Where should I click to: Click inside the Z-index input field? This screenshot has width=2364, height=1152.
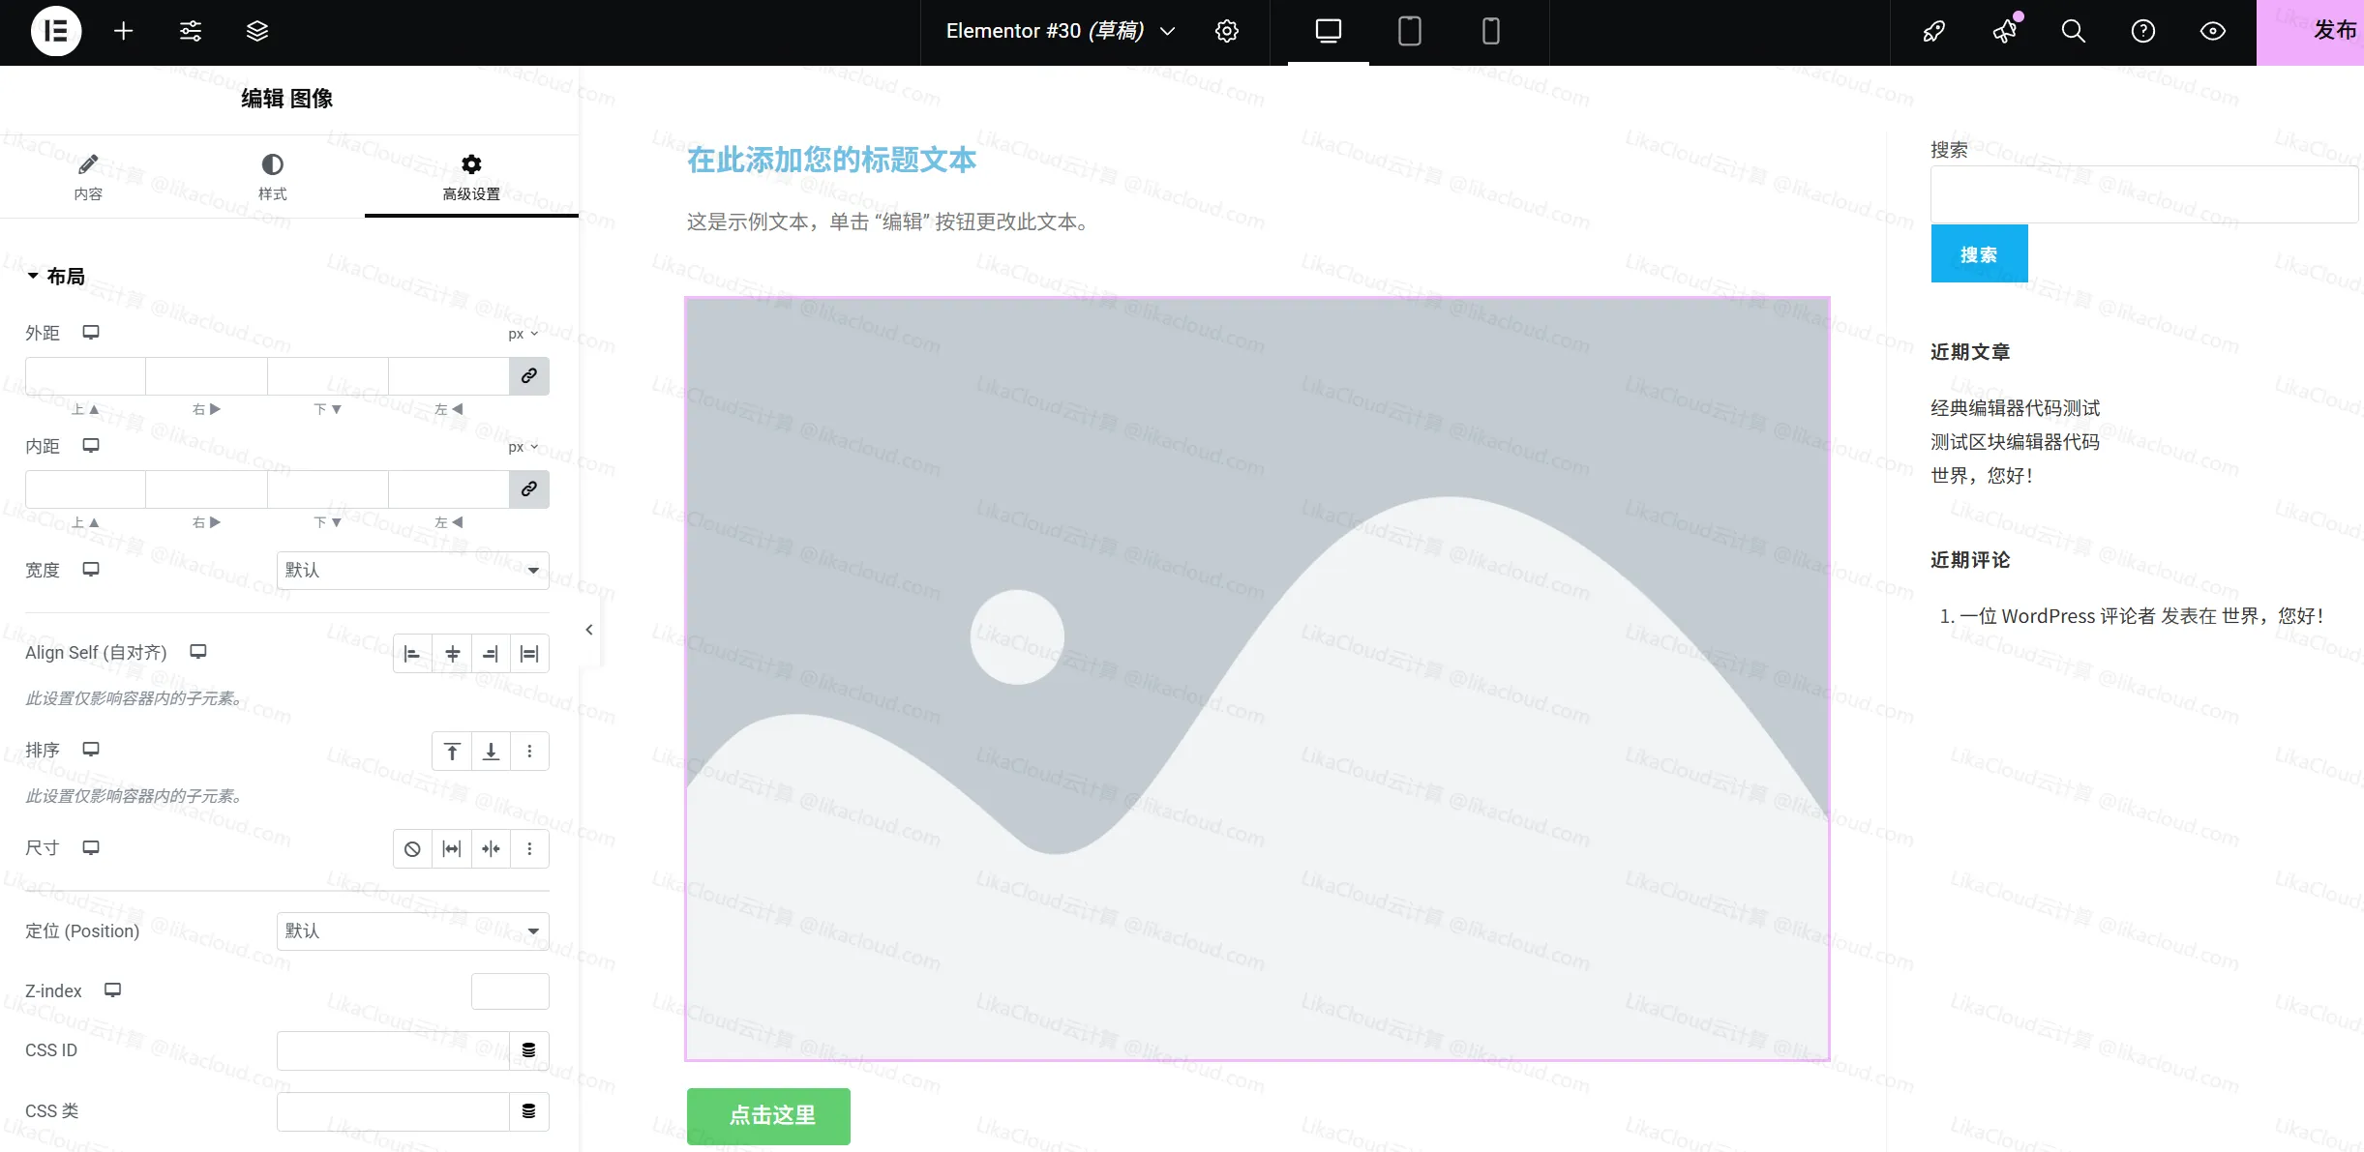pyautogui.click(x=509, y=990)
